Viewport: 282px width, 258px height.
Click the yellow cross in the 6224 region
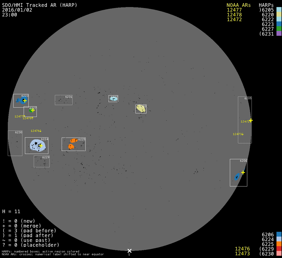(x=41, y=146)
